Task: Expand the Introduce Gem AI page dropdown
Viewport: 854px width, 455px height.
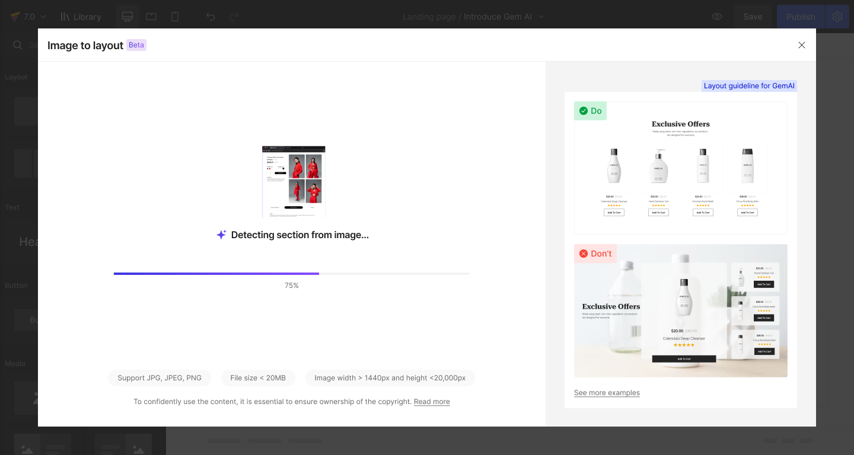Action: 541,17
